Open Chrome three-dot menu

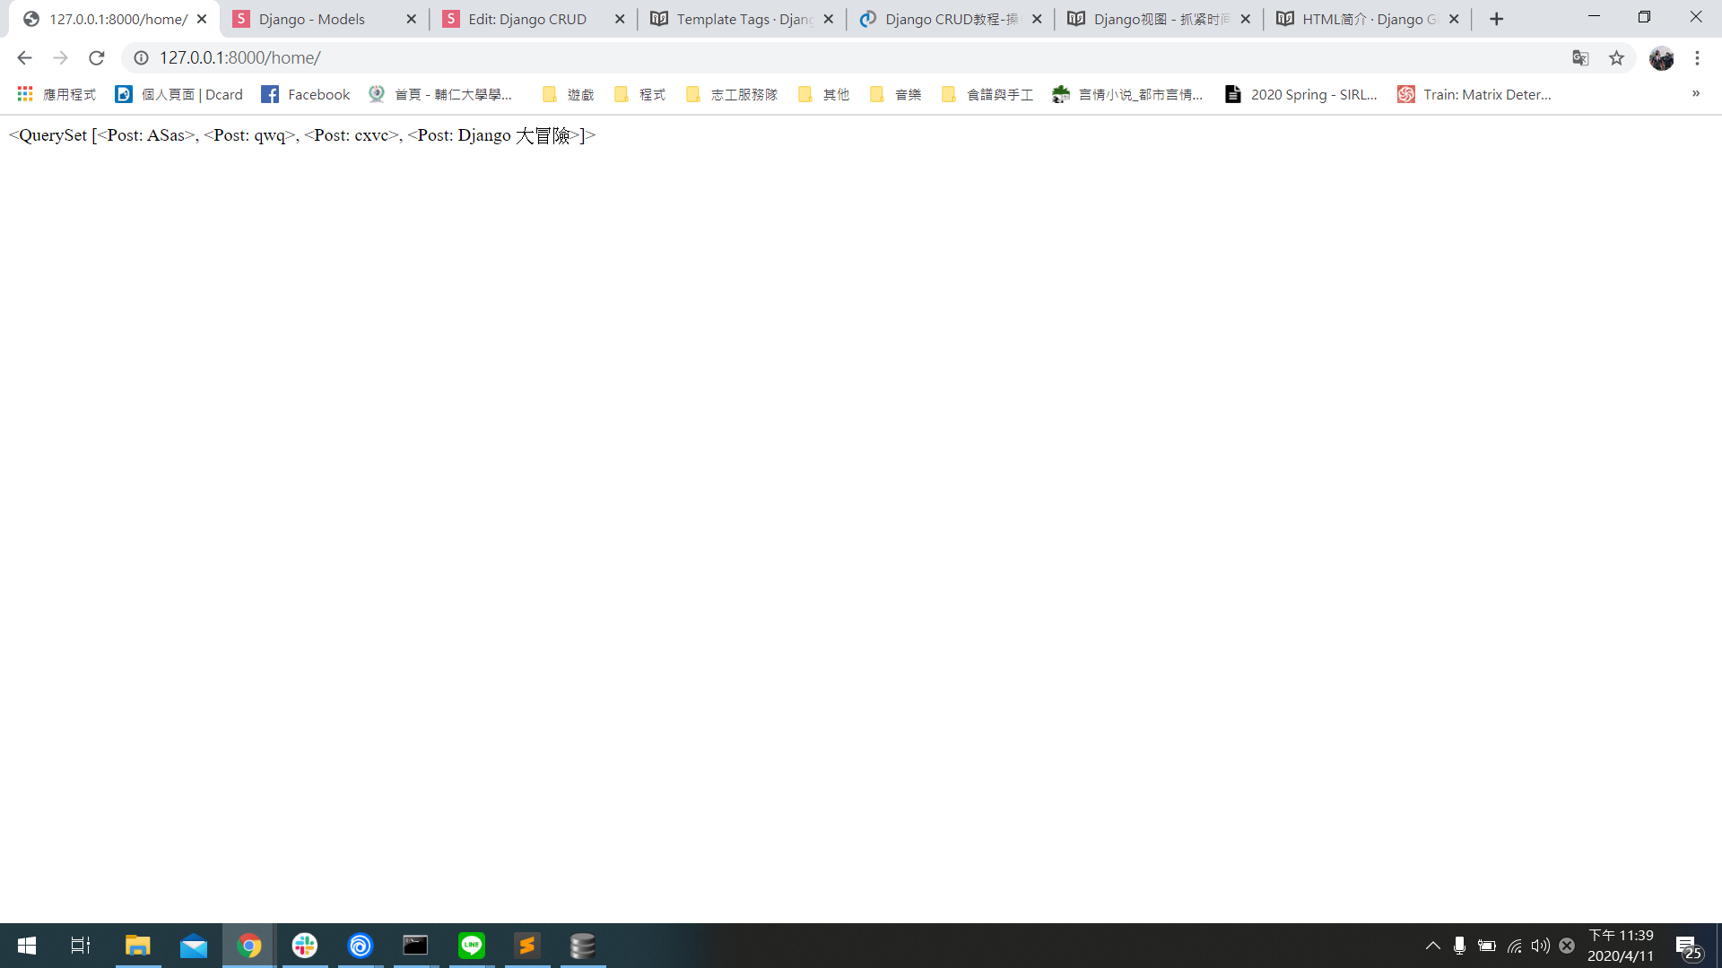[x=1697, y=58]
